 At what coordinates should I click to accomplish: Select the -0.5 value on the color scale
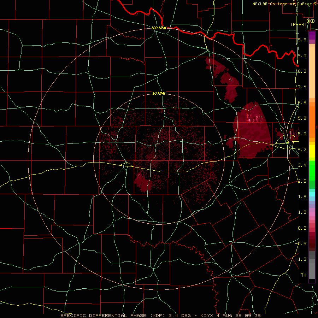pos(301,244)
